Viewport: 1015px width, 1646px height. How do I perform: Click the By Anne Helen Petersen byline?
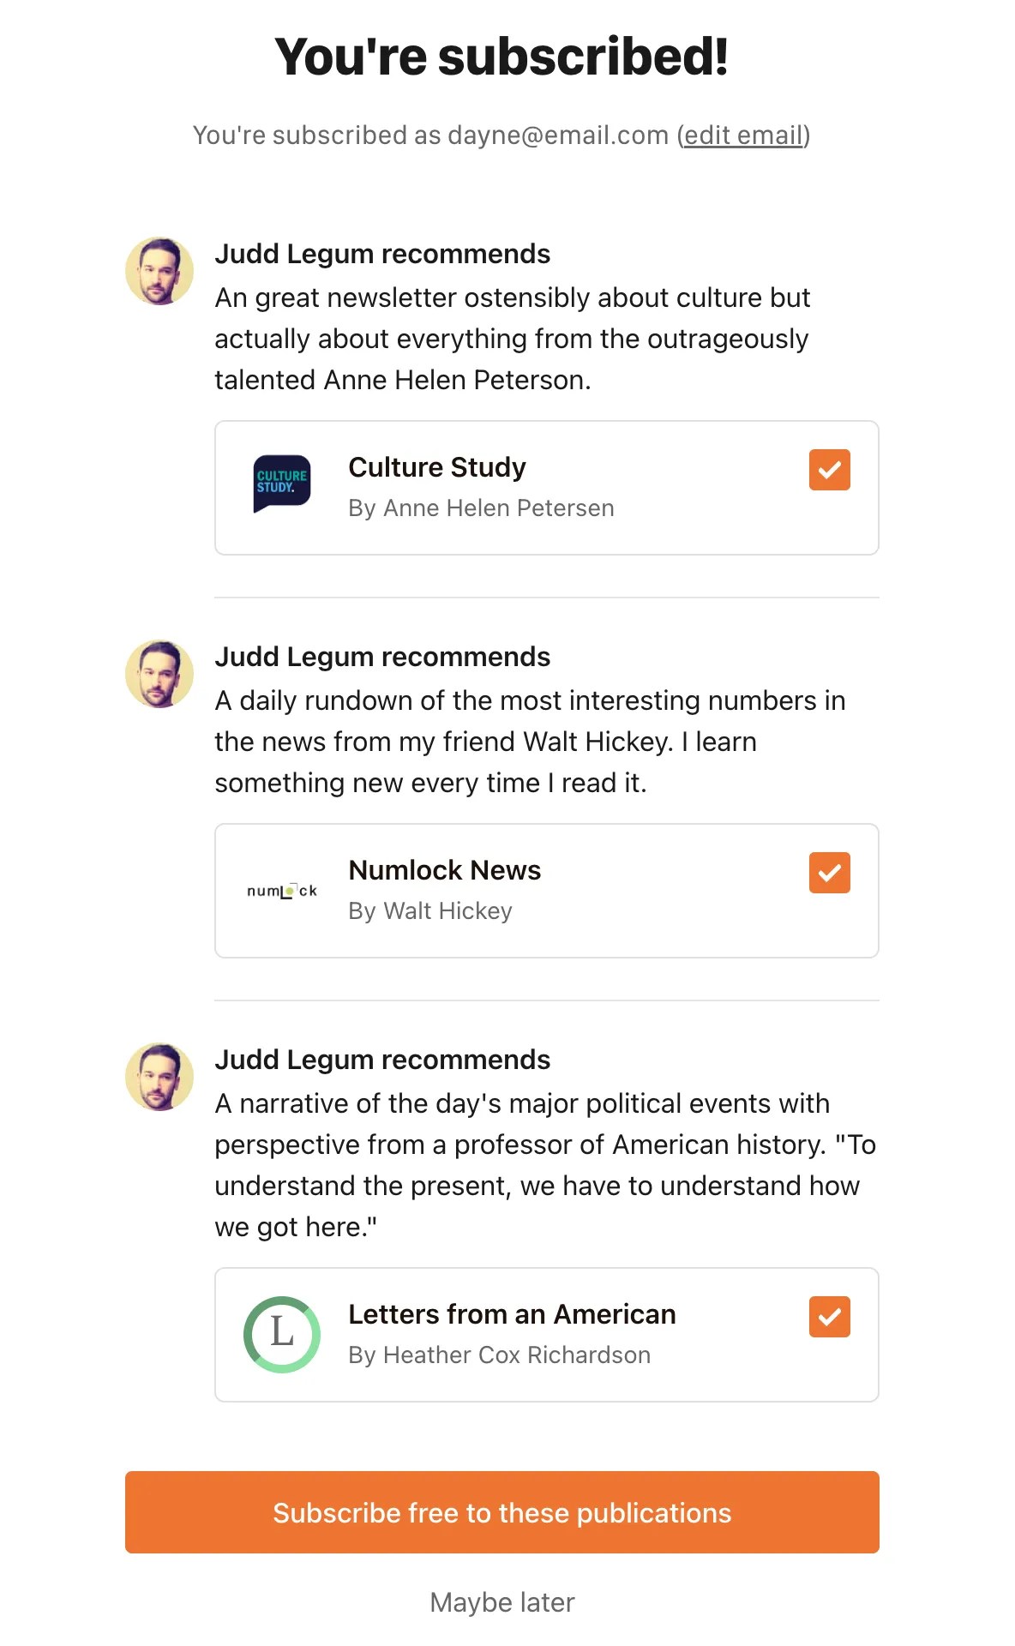(481, 508)
